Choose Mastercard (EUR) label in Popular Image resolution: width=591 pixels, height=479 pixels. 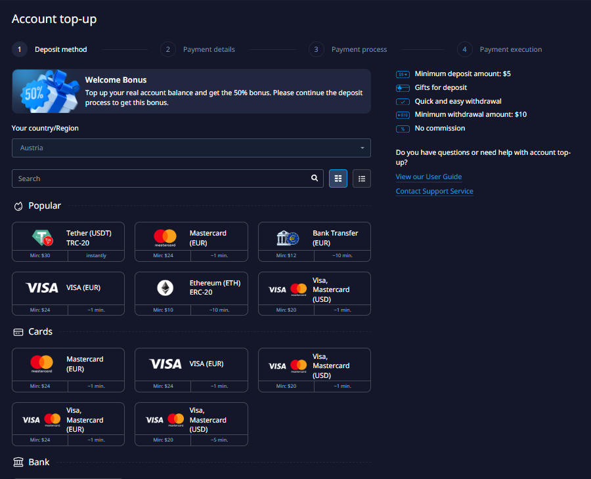[208, 238]
